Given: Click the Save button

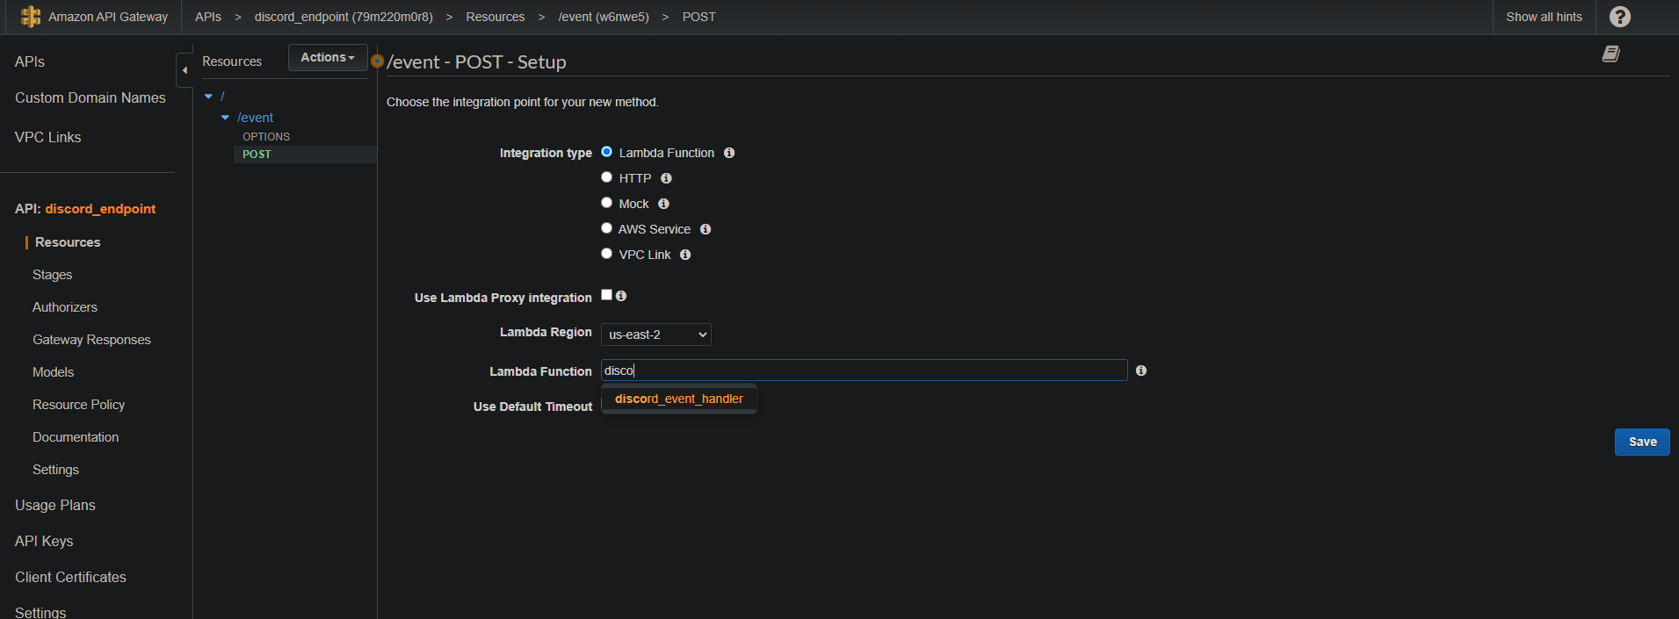Looking at the screenshot, I should [1642, 442].
